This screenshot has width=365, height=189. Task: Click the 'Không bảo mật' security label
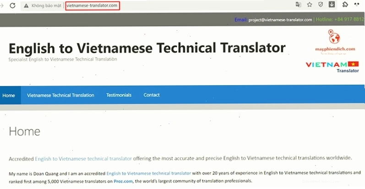click(46, 5)
